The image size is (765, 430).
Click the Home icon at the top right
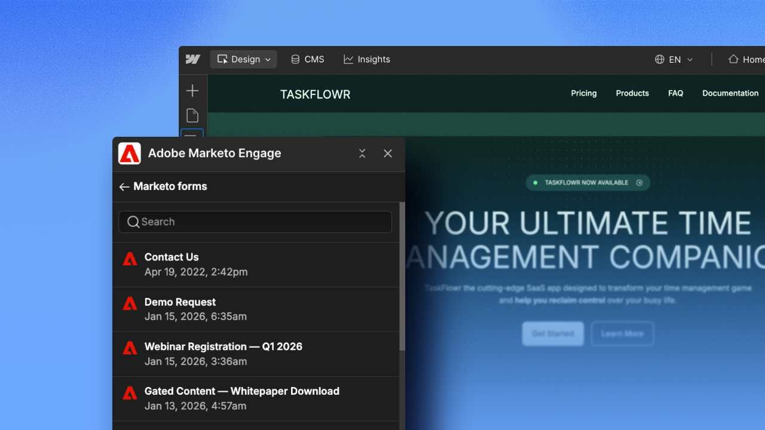click(x=732, y=59)
